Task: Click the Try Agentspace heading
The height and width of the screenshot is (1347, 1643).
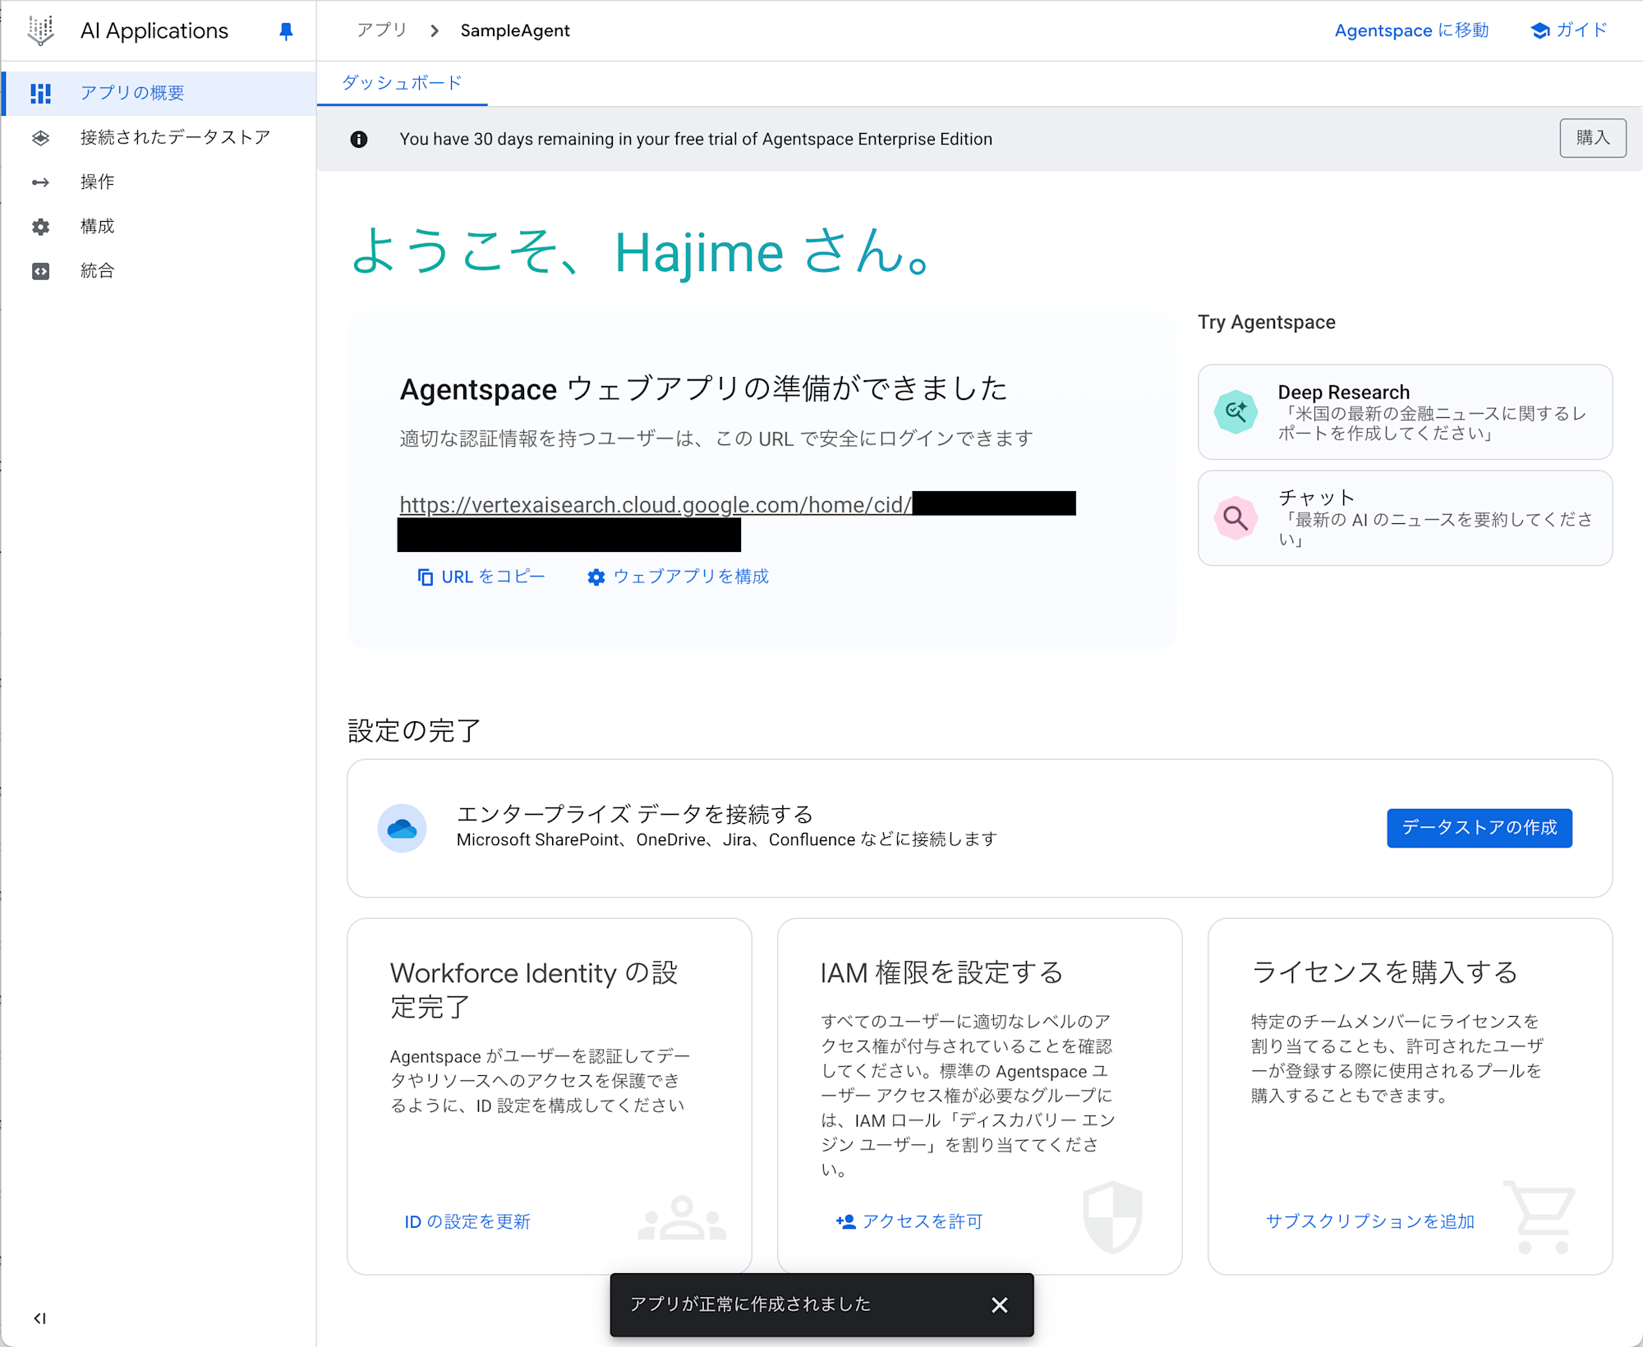Action: pos(1267,322)
